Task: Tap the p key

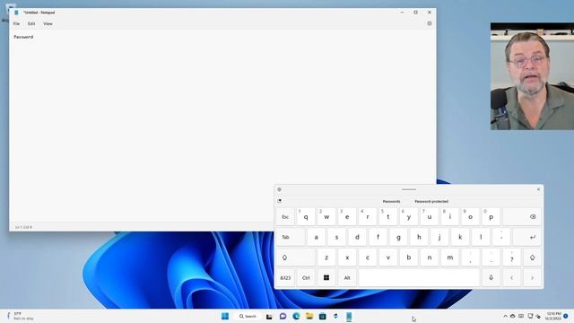Action: click(x=491, y=217)
